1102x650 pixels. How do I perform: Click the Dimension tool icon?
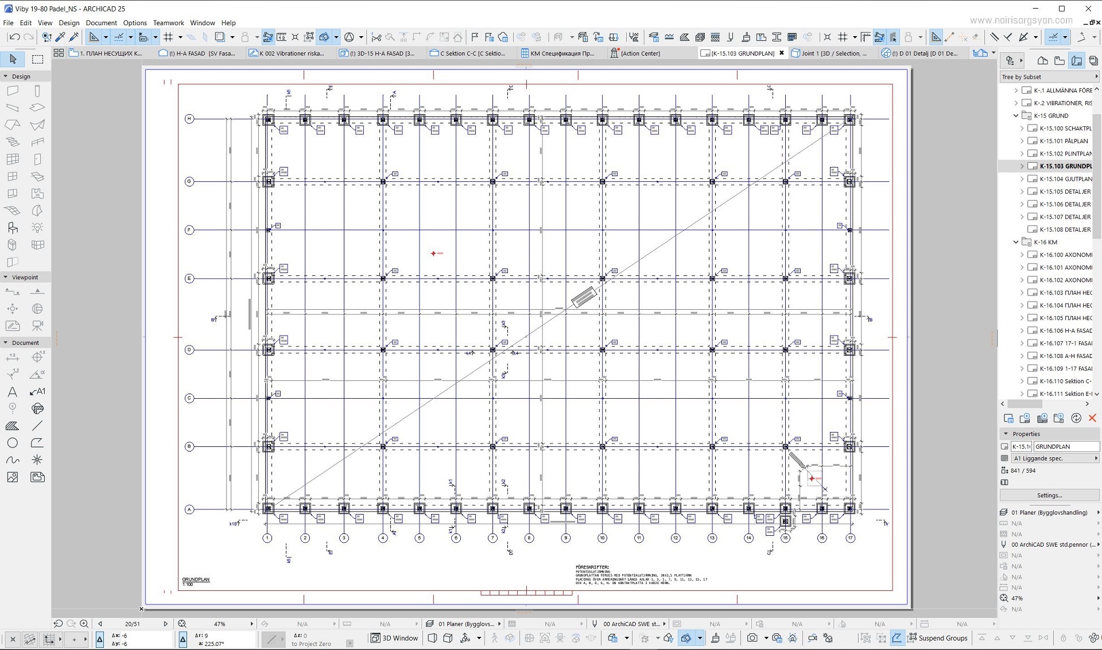point(13,357)
